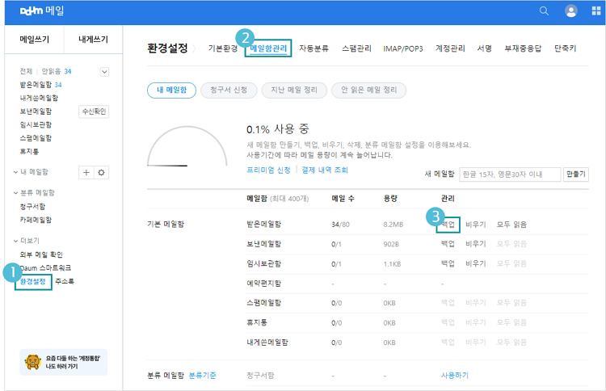
Task: Collapse the 분류 메일함 section
Action: (16, 193)
